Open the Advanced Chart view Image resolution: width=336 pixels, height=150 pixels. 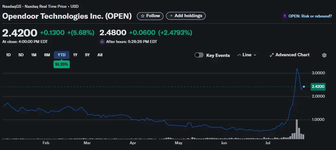[x=290, y=55]
